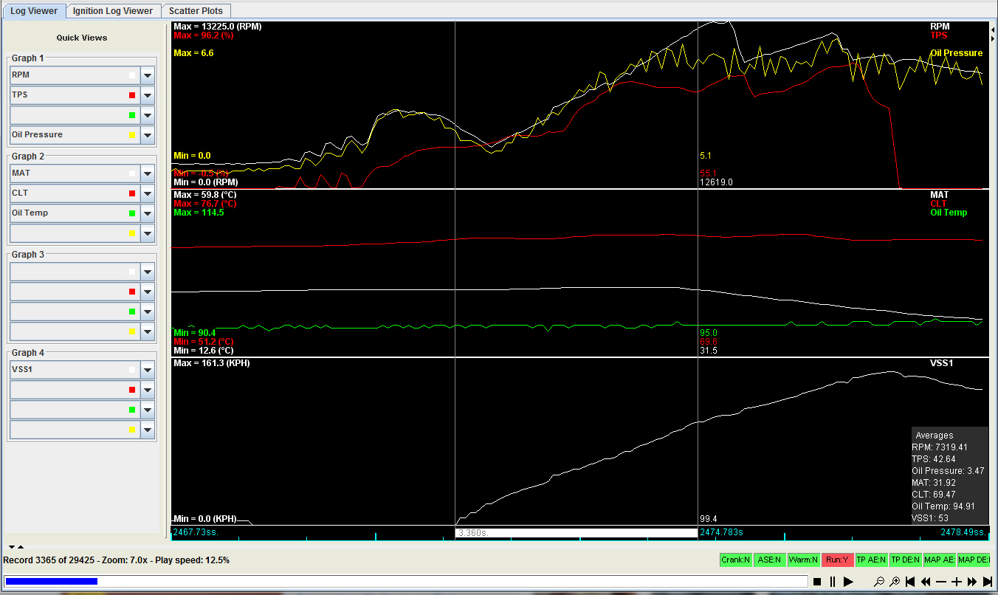Skip to the last record of log
Image resolution: width=998 pixels, height=595 pixels.
click(988, 582)
